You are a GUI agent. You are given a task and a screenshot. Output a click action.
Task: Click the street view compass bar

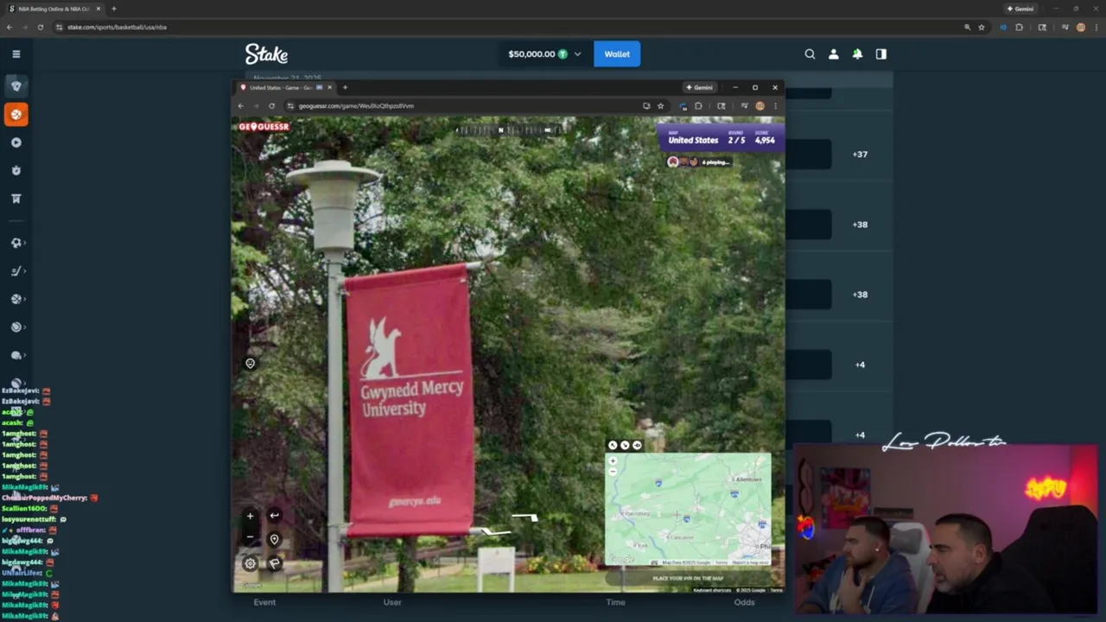point(510,130)
